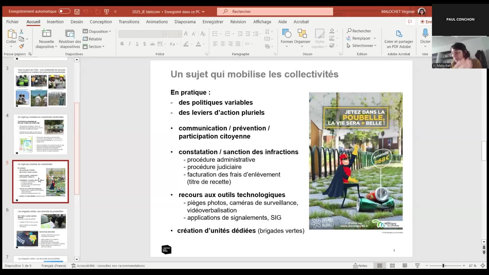Click MALOCHET Virginie account name

click(x=398, y=11)
